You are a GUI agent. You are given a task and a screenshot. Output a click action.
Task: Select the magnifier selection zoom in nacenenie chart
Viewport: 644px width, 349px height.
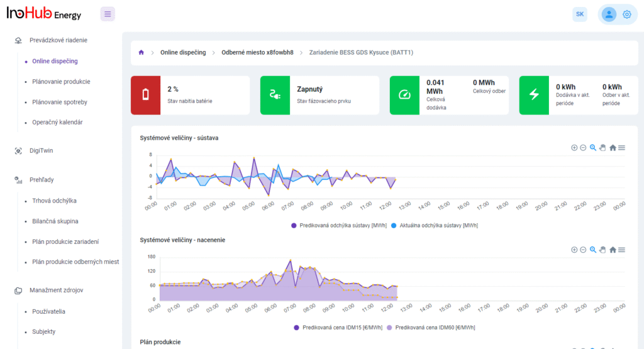coord(592,250)
